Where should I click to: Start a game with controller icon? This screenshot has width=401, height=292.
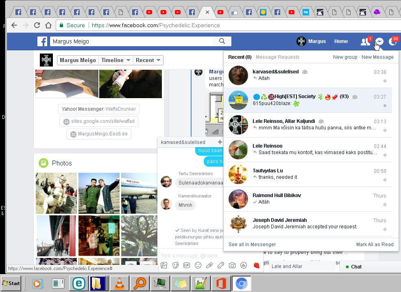click(221, 265)
